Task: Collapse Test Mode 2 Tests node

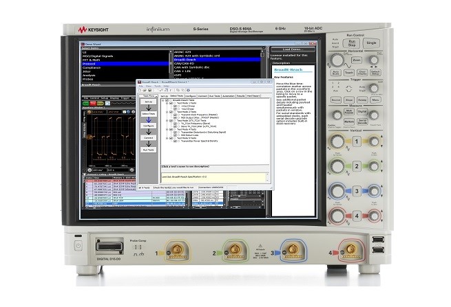Action: click(x=167, y=112)
